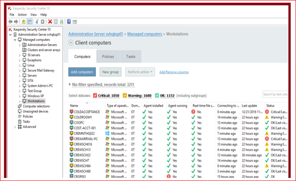Image resolution: width=296 pixels, height=181 pixels.
Task: Follow Administration Server svhqksp01 breadcrumb link
Action: 95,34
